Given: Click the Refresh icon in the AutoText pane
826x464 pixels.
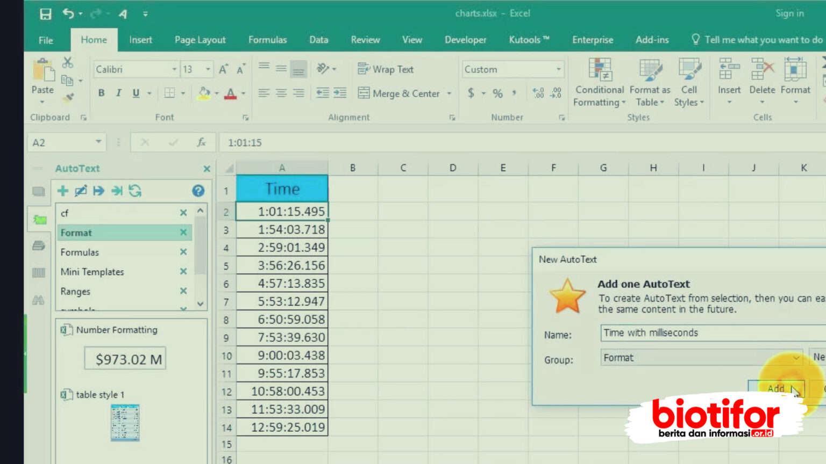Looking at the screenshot, I should click(134, 191).
